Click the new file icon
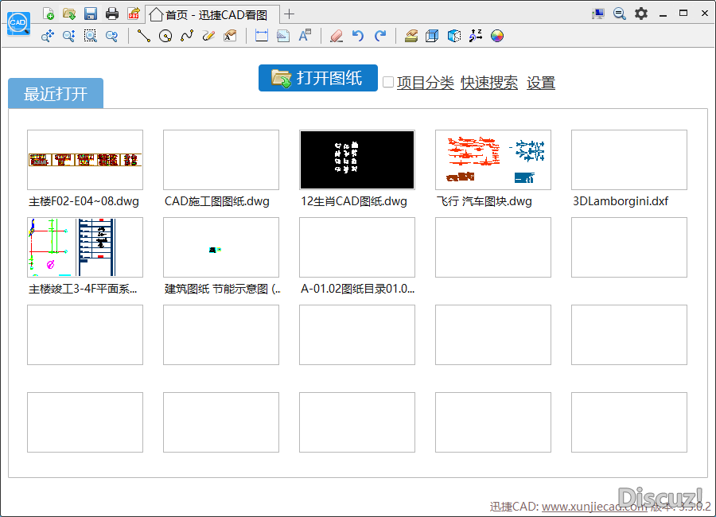Screen dimensions: 716x517 point(49,14)
